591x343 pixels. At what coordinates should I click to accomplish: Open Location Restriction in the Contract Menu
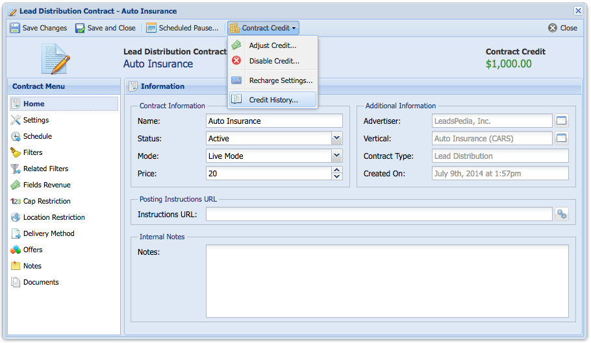pos(64,217)
